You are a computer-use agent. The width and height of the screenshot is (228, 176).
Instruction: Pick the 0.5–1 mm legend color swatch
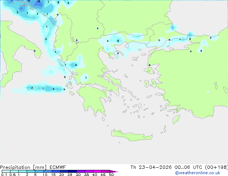tap(14, 171)
